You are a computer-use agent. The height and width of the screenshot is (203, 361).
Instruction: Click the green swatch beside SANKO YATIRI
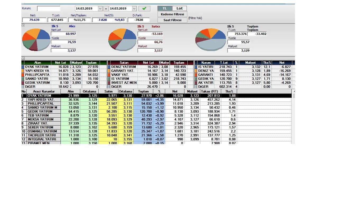[x=23, y=79]
